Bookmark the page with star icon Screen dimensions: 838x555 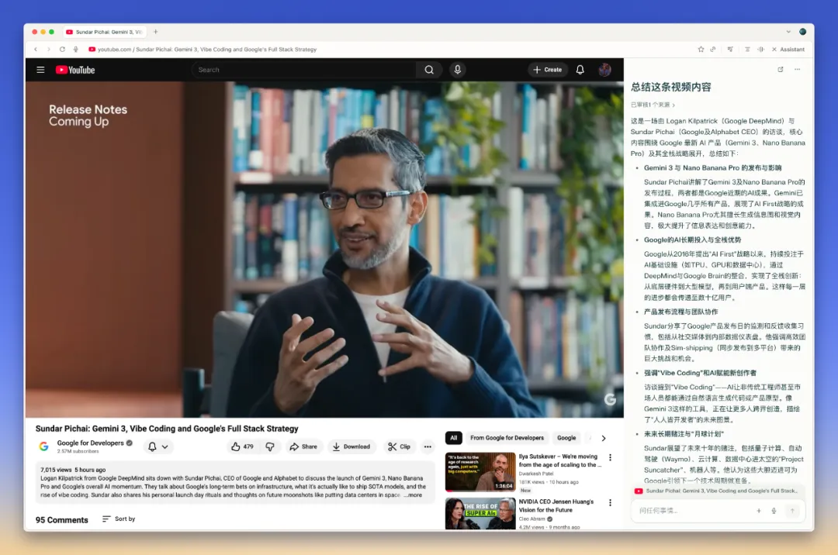click(701, 49)
